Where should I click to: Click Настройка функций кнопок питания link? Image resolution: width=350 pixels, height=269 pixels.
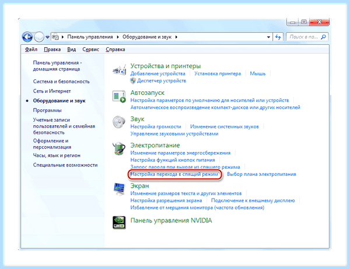coord(173,160)
